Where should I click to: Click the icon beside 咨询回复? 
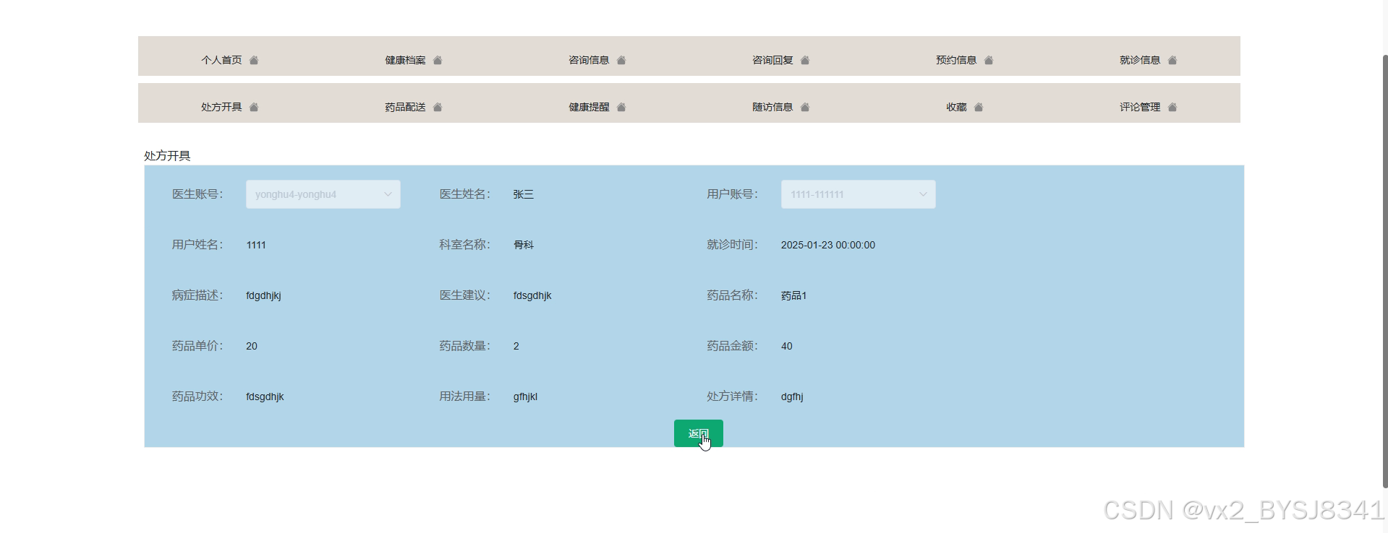pyautogui.click(x=805, y=60)
